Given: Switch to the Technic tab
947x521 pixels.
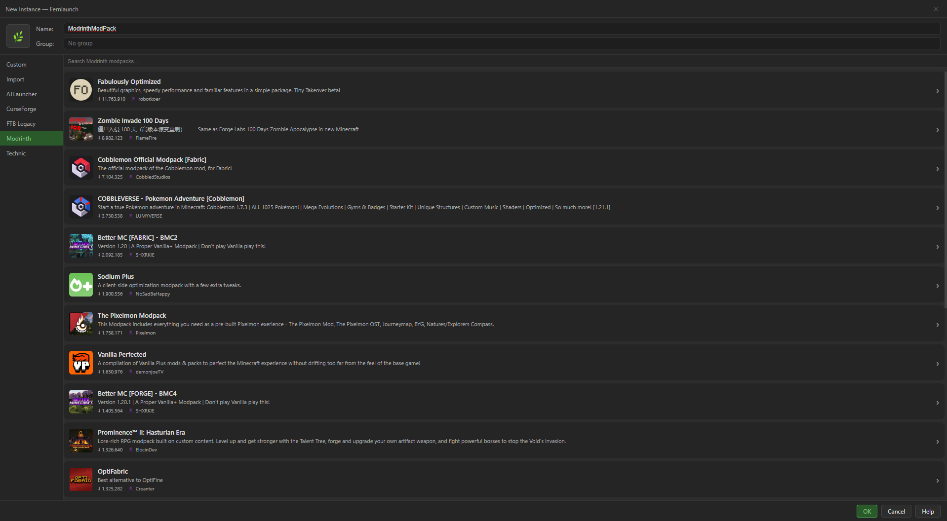Looking at the screenshot, I should coord(32,153).
